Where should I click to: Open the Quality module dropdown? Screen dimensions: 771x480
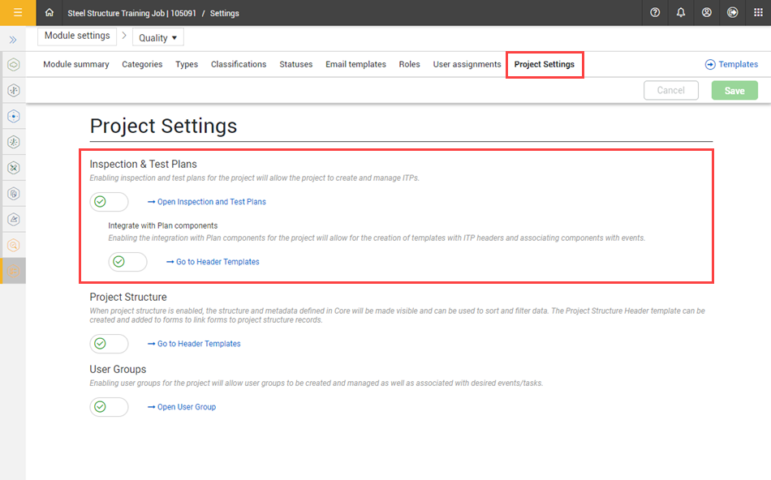(157, 36)
